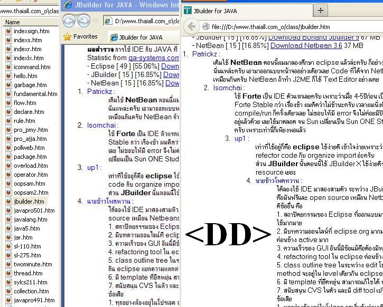Click Isomchai name in the IE page
383x307 pixels.
tap(101, 126)
